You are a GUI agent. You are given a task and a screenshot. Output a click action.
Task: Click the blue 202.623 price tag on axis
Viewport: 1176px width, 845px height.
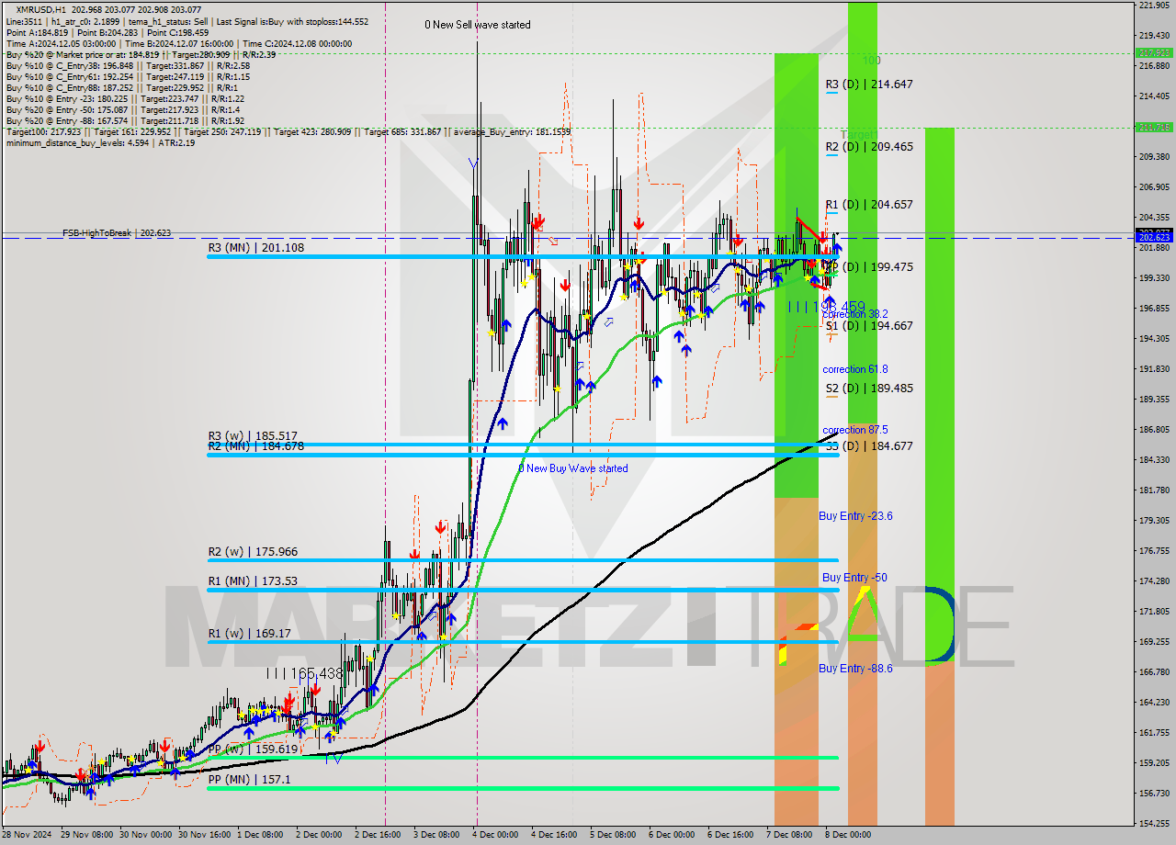(x=1154, y=237)
